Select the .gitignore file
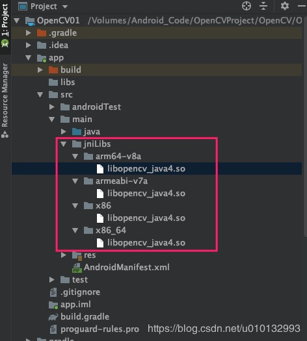This screenshot has height=341, width=307. coord(75,292)
